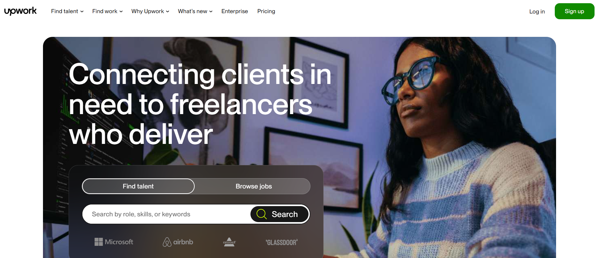The height and width of the screenshot is (258, 600).
Task: Click the Microsoft logo
Action: (x=114, y=242)
